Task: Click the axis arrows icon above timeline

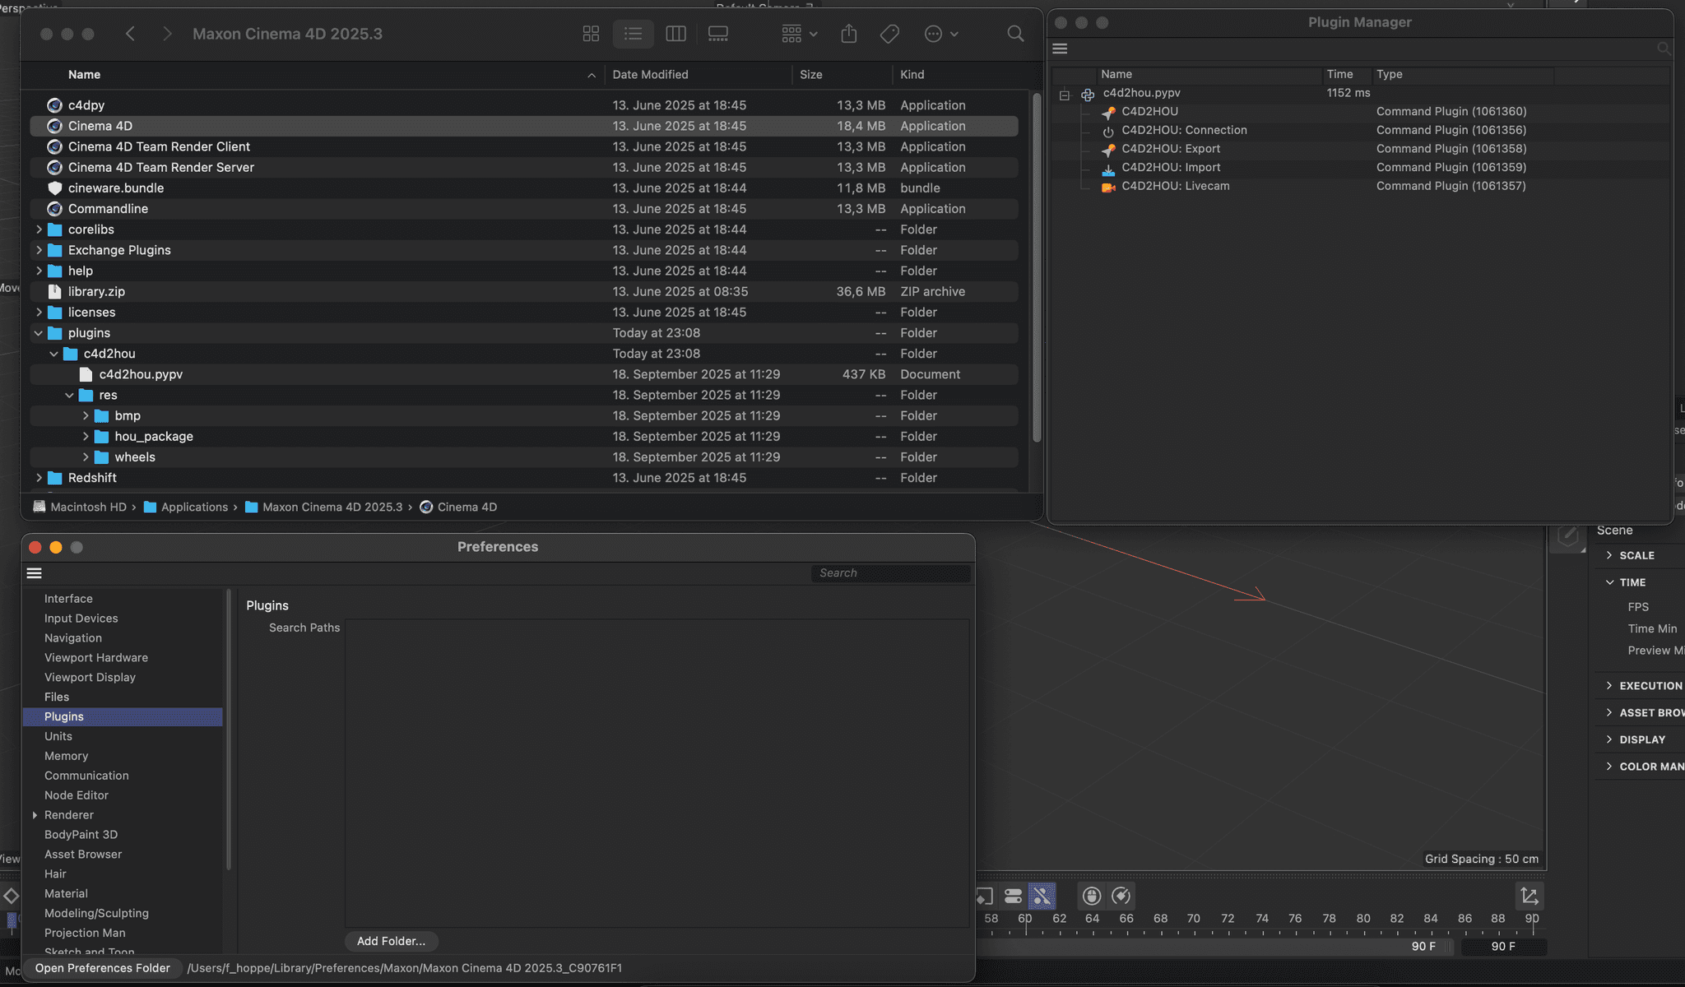Action: click(1529, 896)
